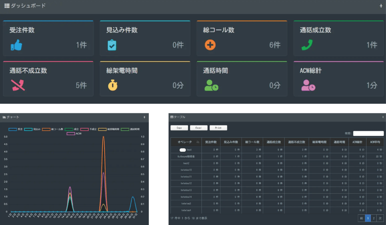Expand the チャート panel using plus icon

[x=144, y=117]
